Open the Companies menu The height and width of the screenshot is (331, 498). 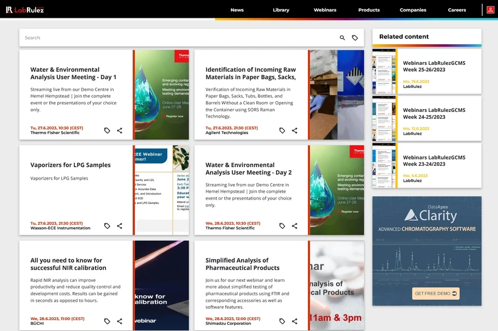413,10
